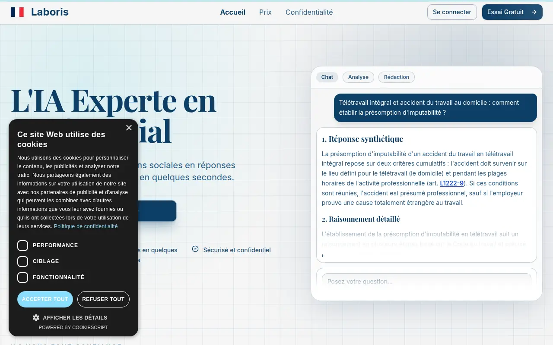Click the check icon next to Sécurisé et confidentiel
The height and width of the screenshot is (345, 553).
pos(195,249)
